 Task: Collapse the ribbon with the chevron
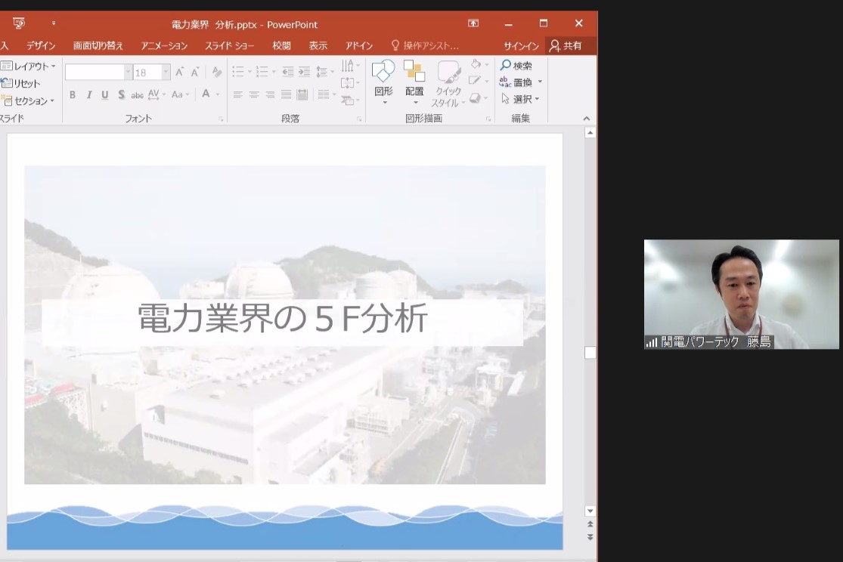click(586, 119)
